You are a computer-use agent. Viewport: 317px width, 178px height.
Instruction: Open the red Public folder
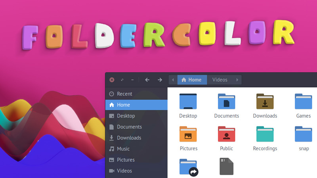(226, 134)
